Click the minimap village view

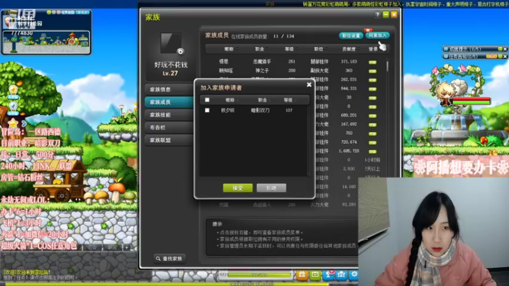pyautogui.click(x=46, y=42)
